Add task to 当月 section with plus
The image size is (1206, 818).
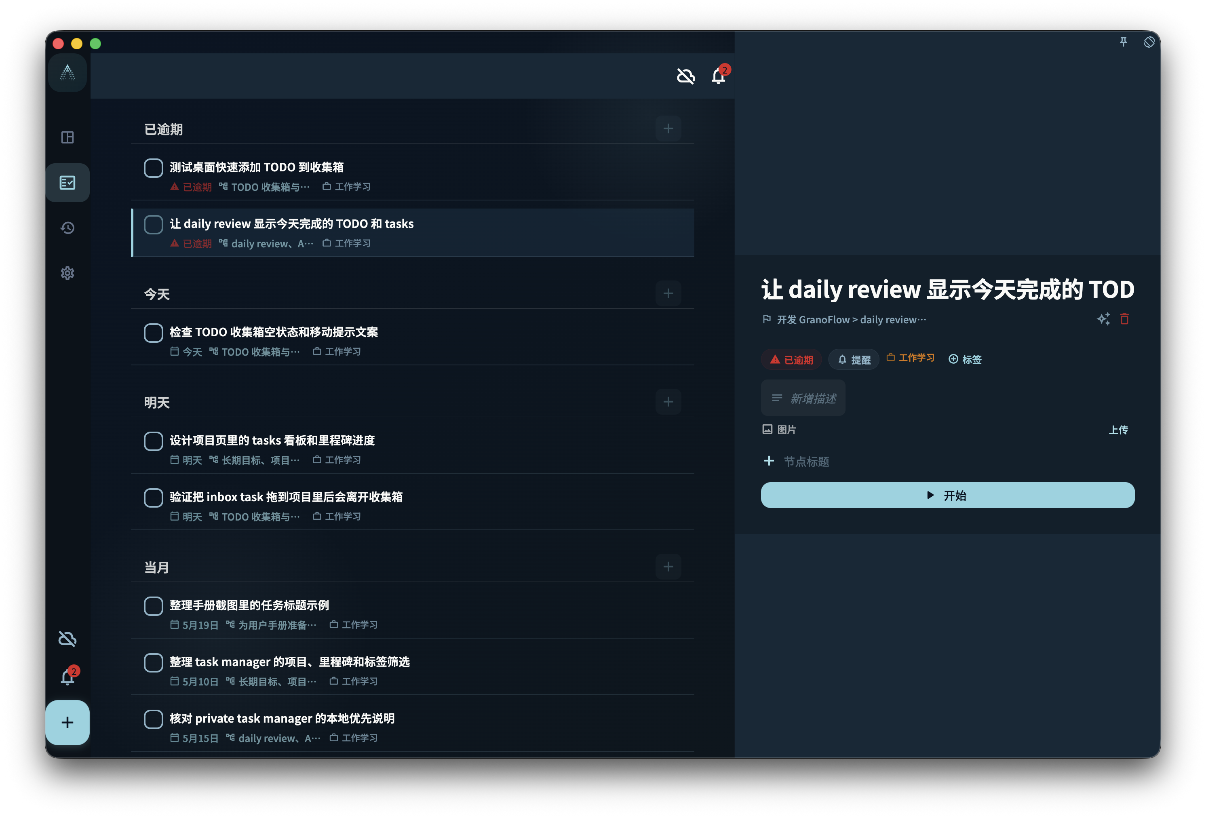668,567
